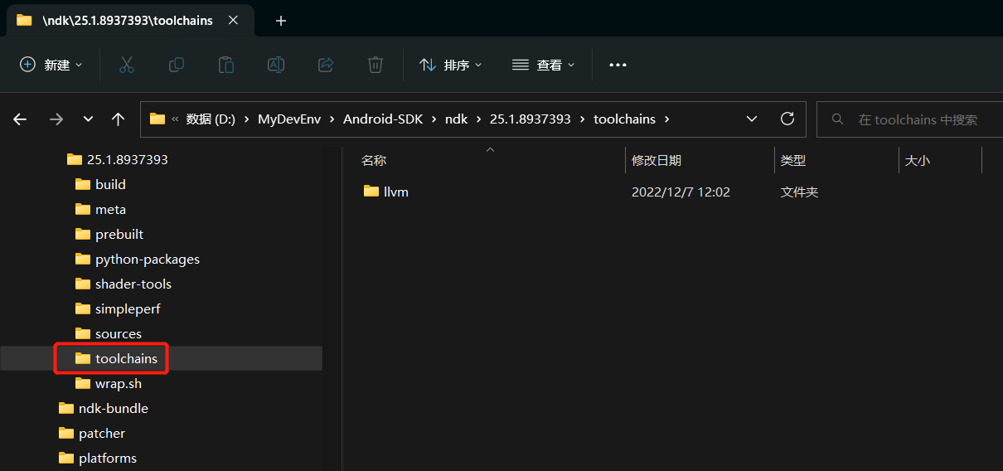Click the Paste clipboard icon
The height and width of the screenshot is (471, 1003).
(225, 65)
